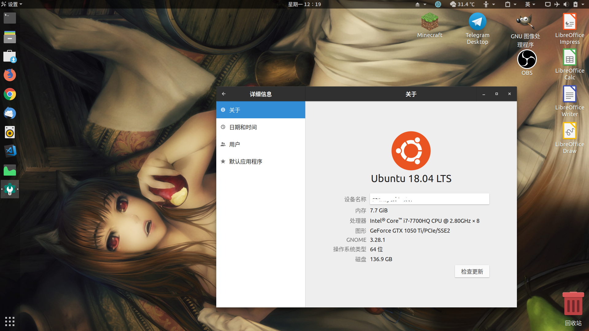Open LibreOffice Impress shortcut
The image size is (589, 331).
pyautogui.click(x=570, y=29)
